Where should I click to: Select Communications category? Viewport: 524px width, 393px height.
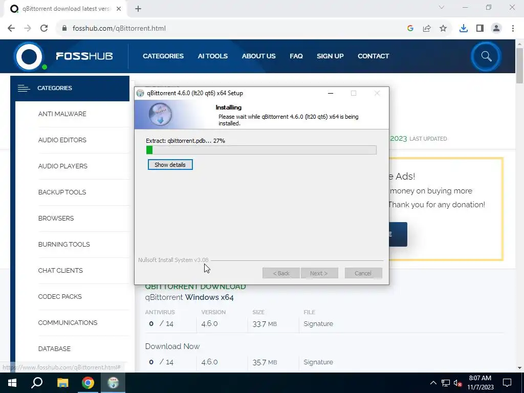point(68,322)
